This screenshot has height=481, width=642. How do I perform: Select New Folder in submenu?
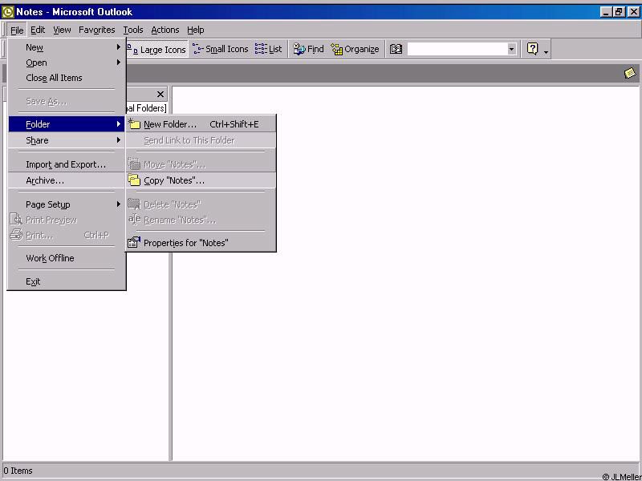pos(201,124)
